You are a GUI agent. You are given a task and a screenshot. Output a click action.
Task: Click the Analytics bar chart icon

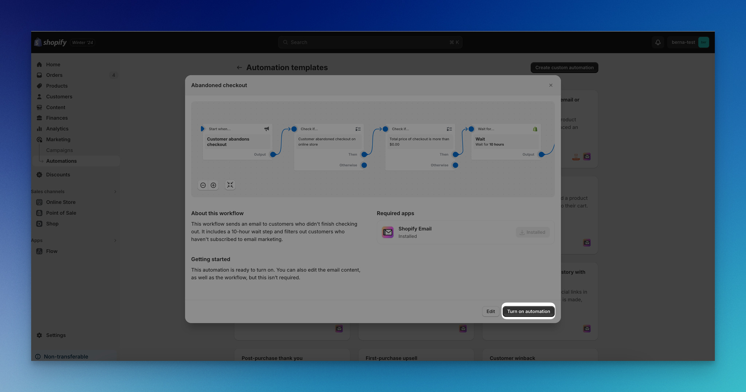tap(39, 129)
